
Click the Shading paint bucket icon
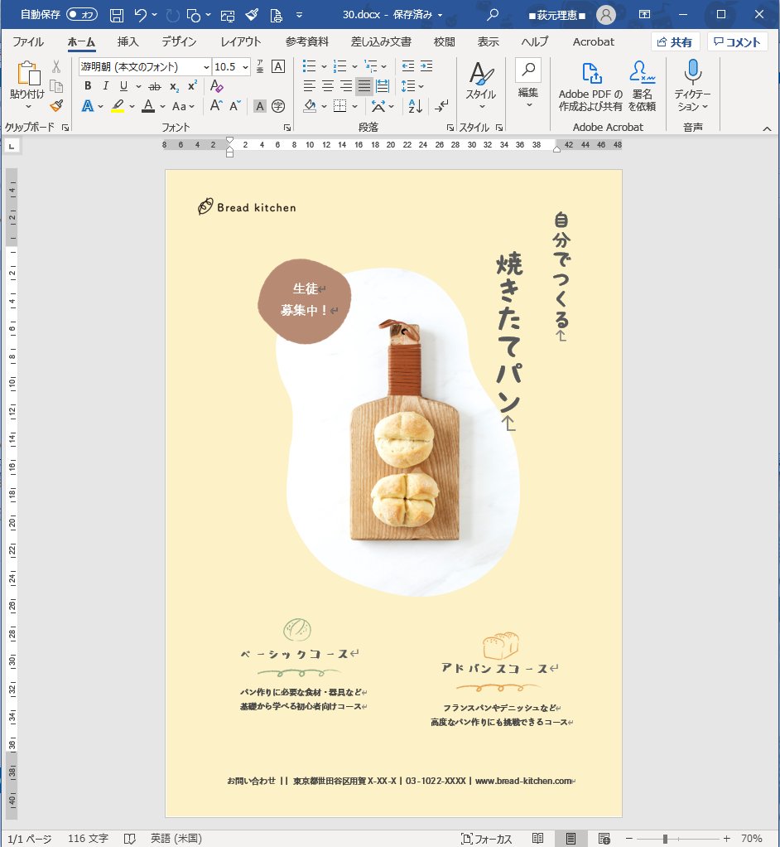click(310, 106)
